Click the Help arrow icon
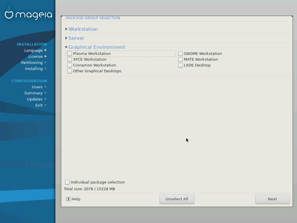Screen dimensions: 297x223 point(68,199)
